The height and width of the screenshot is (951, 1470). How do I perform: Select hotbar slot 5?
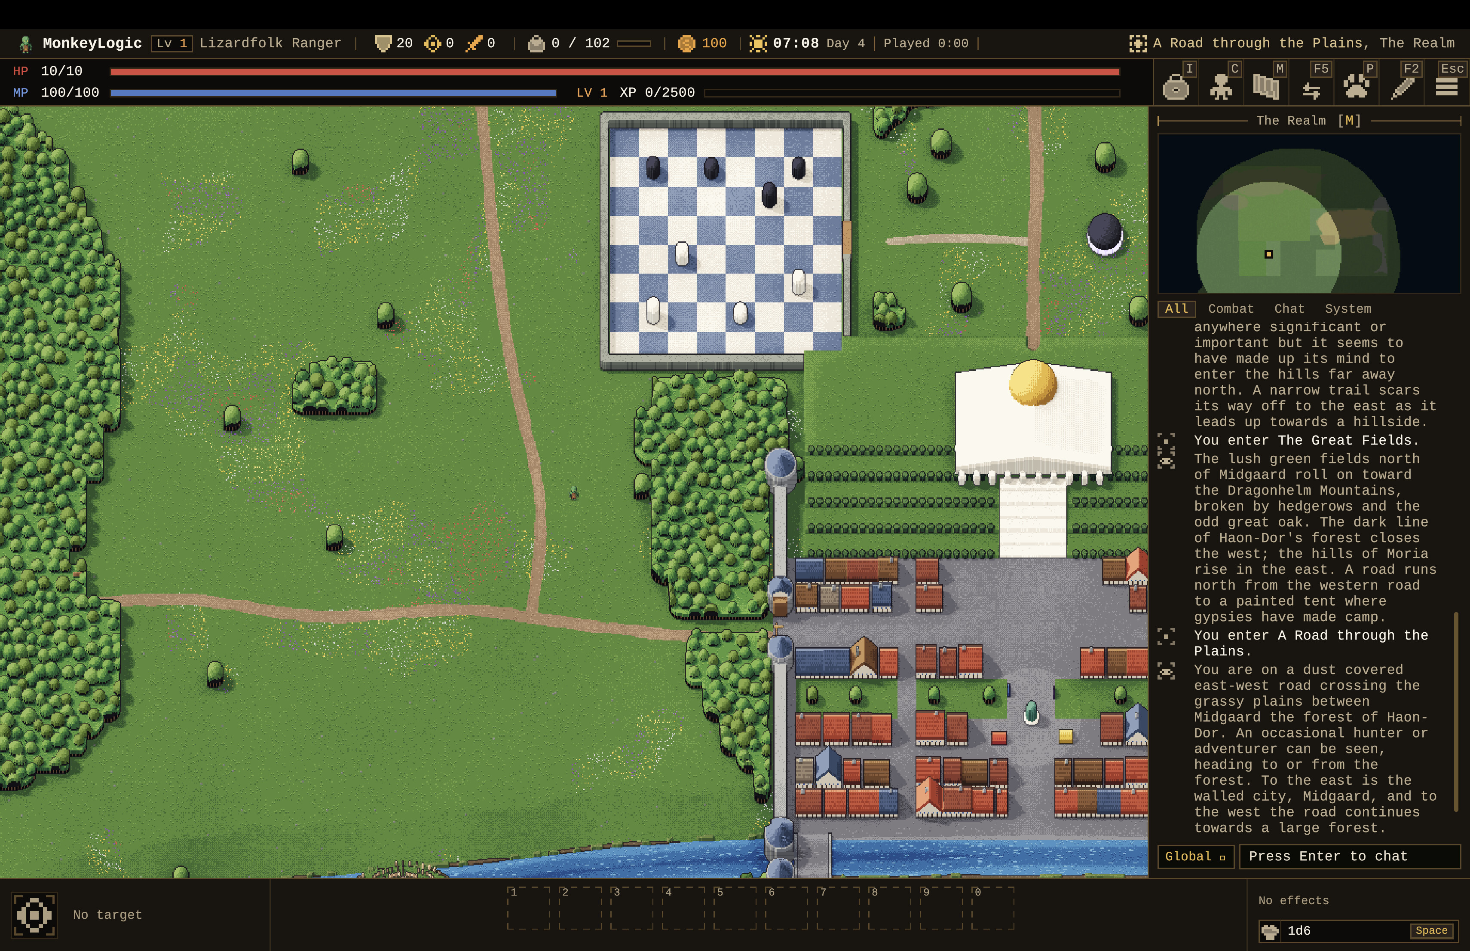pos(735,908)
